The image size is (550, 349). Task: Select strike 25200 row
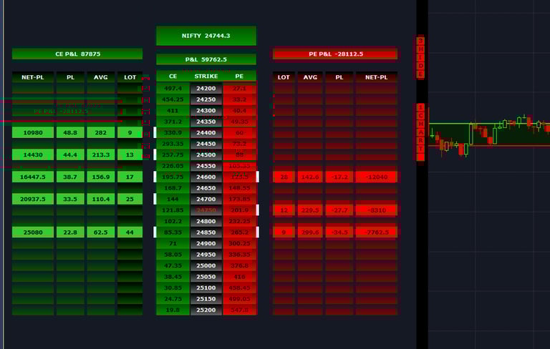click(206, 310)
